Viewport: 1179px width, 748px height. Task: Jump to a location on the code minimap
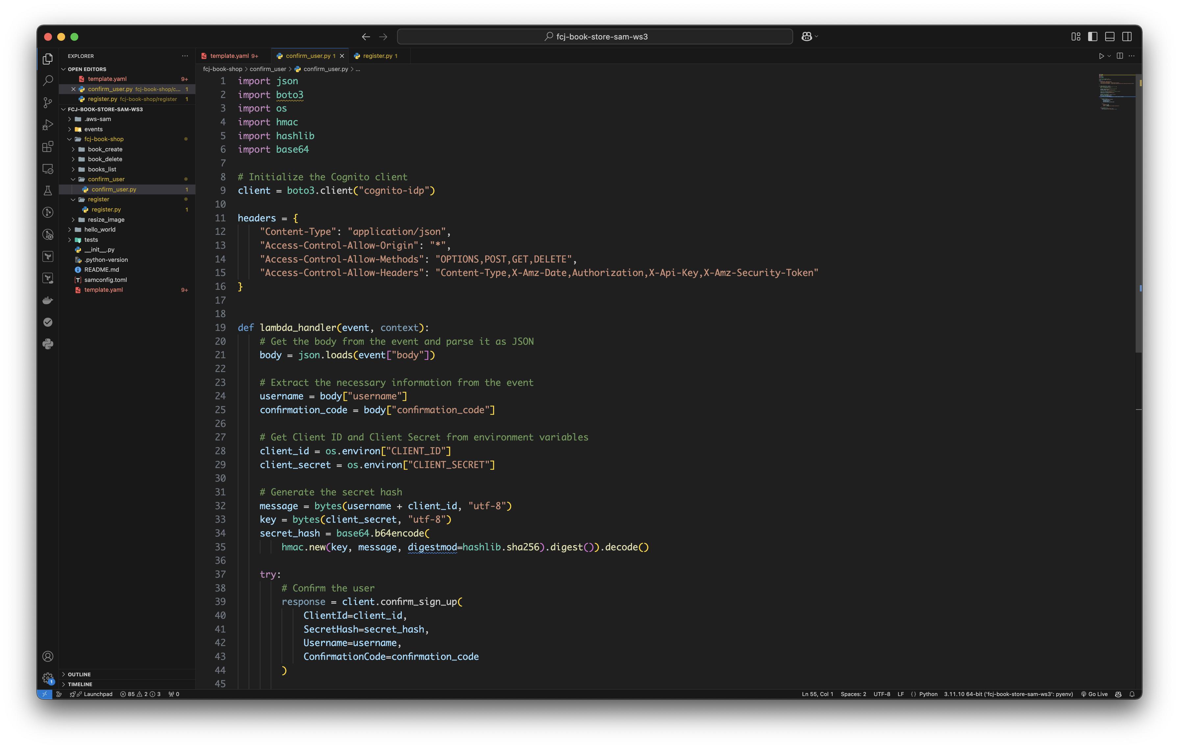pyautogui.click(x=1116, y=92)
